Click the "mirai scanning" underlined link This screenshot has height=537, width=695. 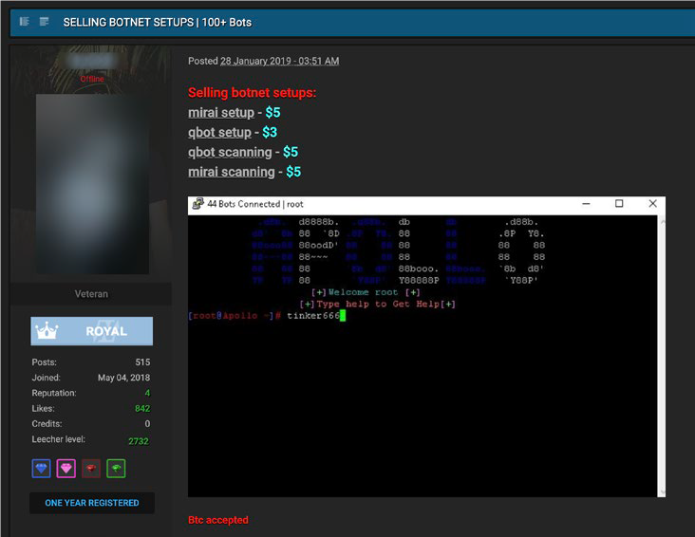pyautogui.click(x=231, y=172)
